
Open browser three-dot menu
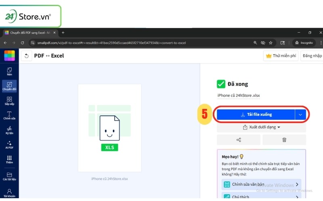321,43
